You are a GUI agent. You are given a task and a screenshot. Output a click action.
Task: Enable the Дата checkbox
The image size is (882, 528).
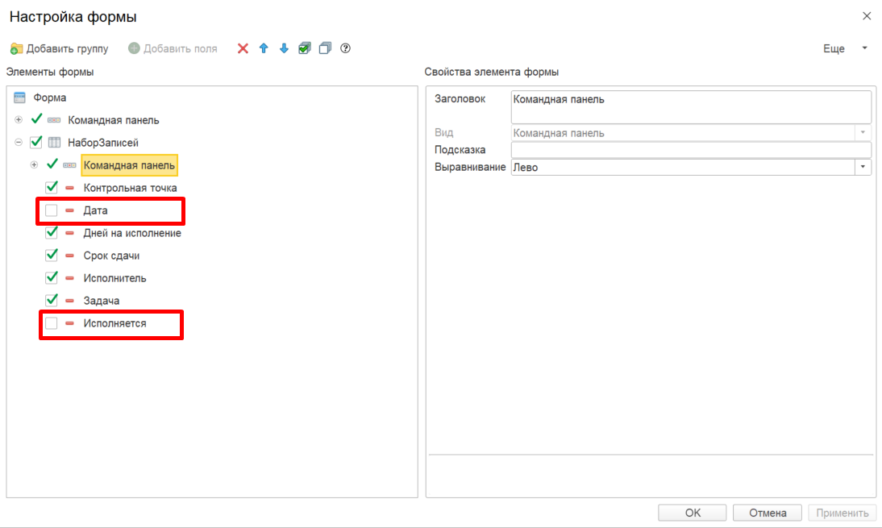point(51,210)
